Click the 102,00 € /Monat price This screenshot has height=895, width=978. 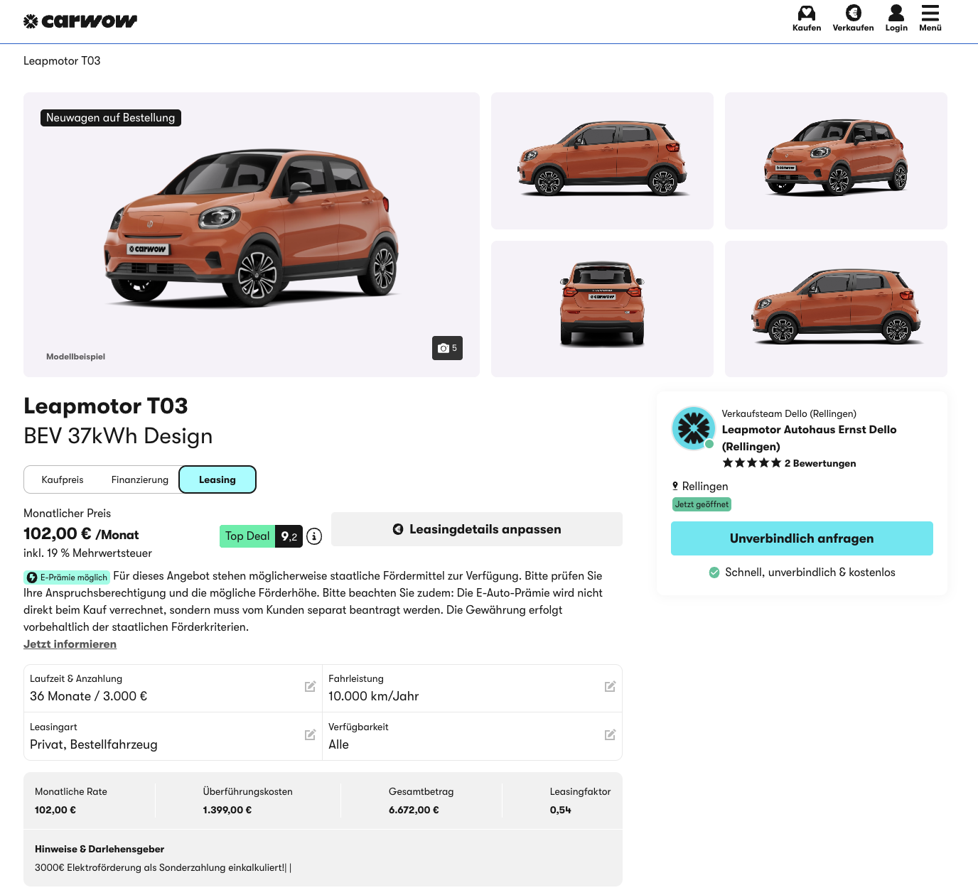tap(81, 534)
